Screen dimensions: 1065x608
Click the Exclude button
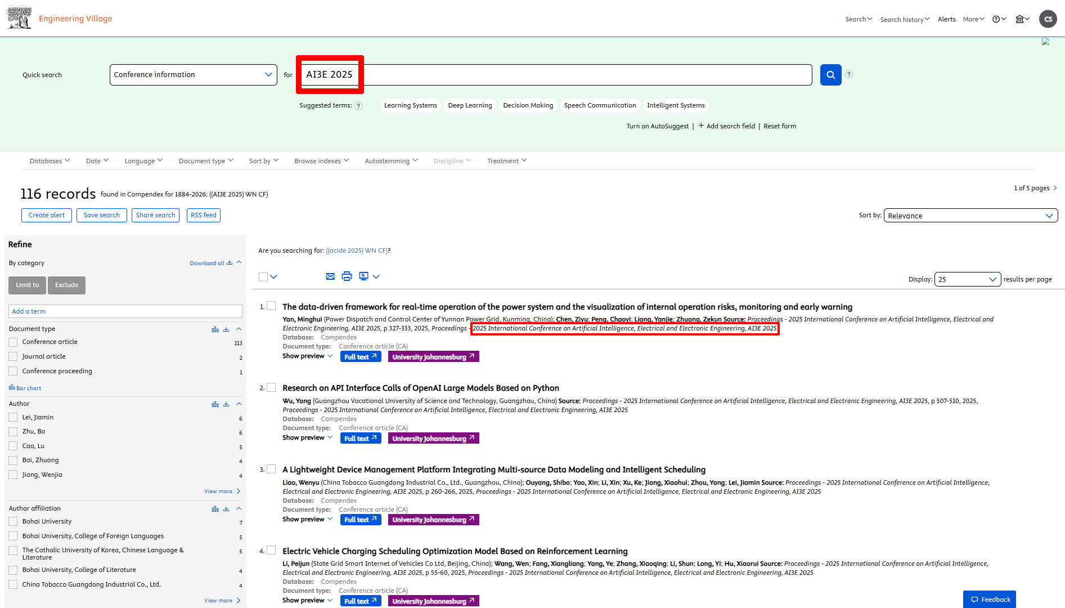point(67,285)
